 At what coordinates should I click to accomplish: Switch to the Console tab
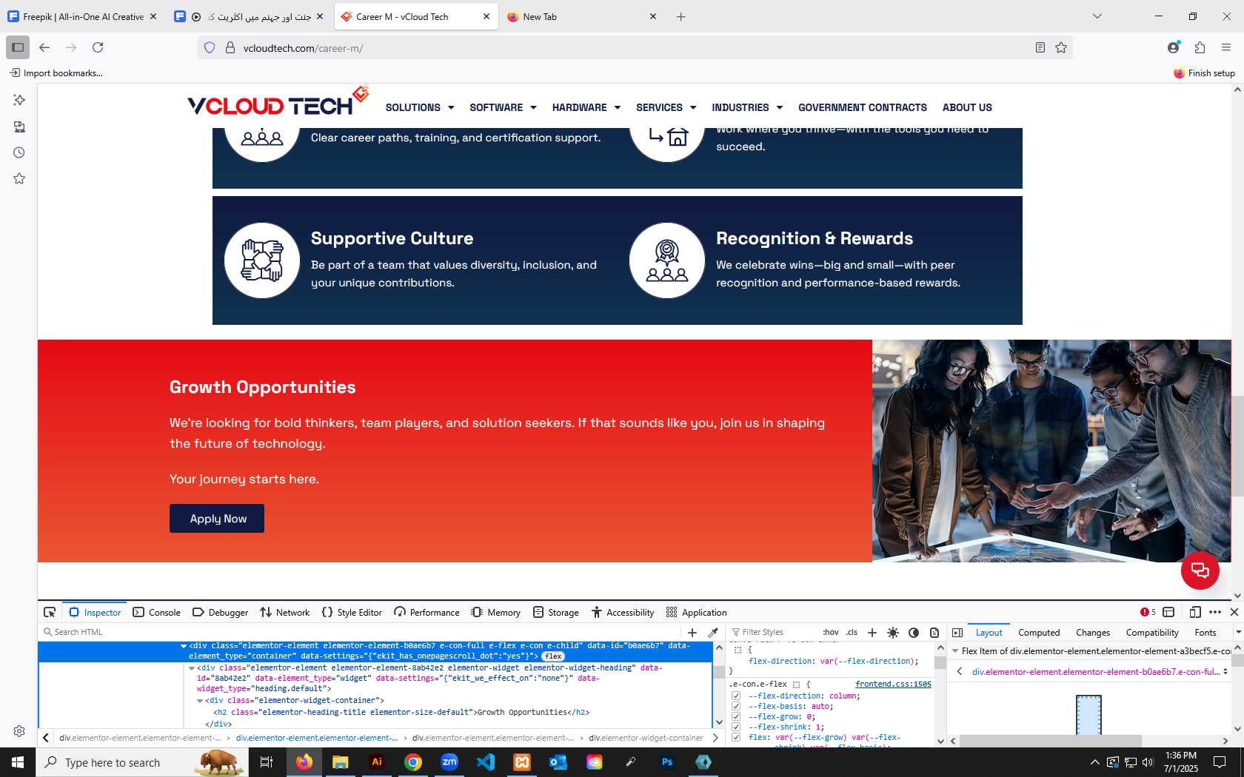[x=157, y=612]
